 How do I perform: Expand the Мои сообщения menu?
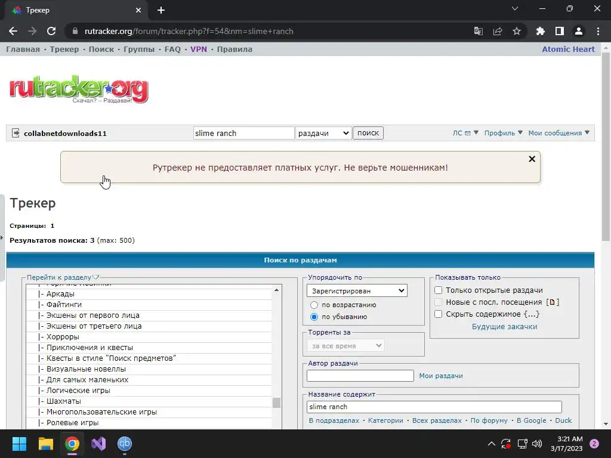coord(558,133)
